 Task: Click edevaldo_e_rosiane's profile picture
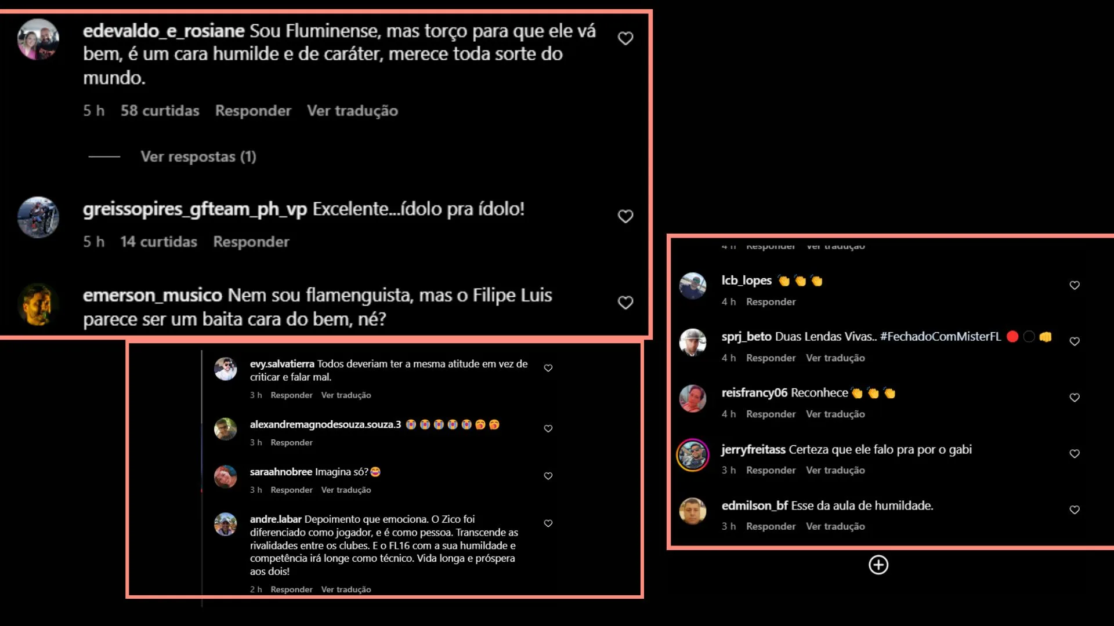pos(38,39)
